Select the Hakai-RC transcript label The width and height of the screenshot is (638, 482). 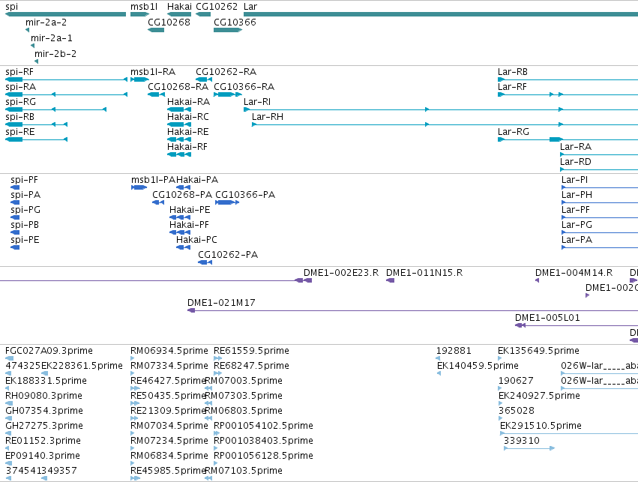188,117
